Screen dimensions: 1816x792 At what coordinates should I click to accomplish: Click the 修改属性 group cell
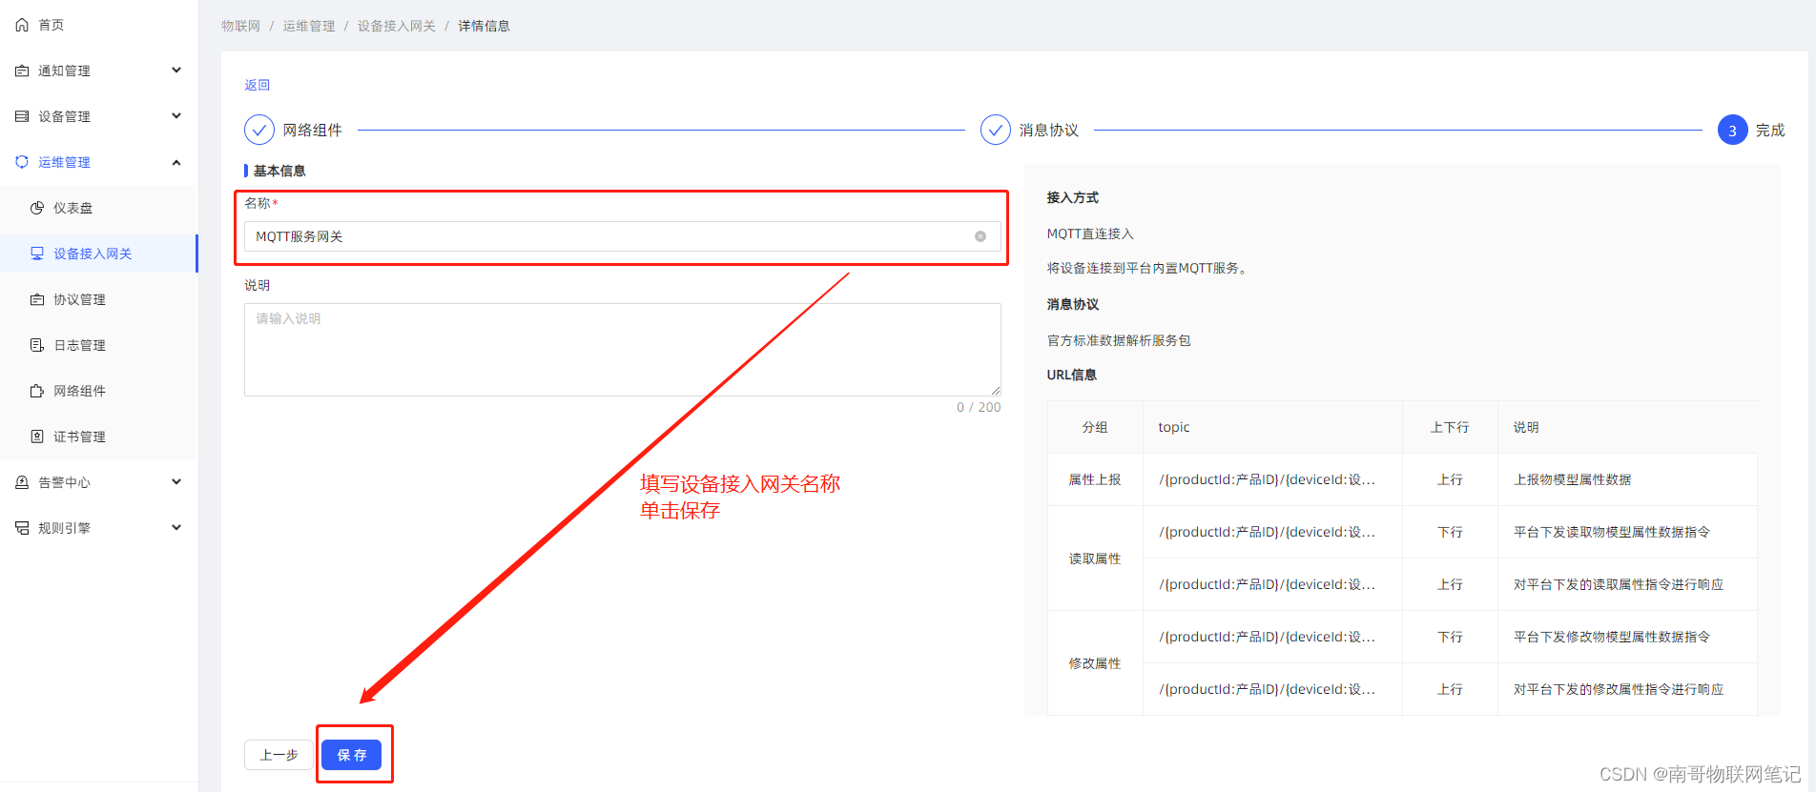tap(1095, 663)
